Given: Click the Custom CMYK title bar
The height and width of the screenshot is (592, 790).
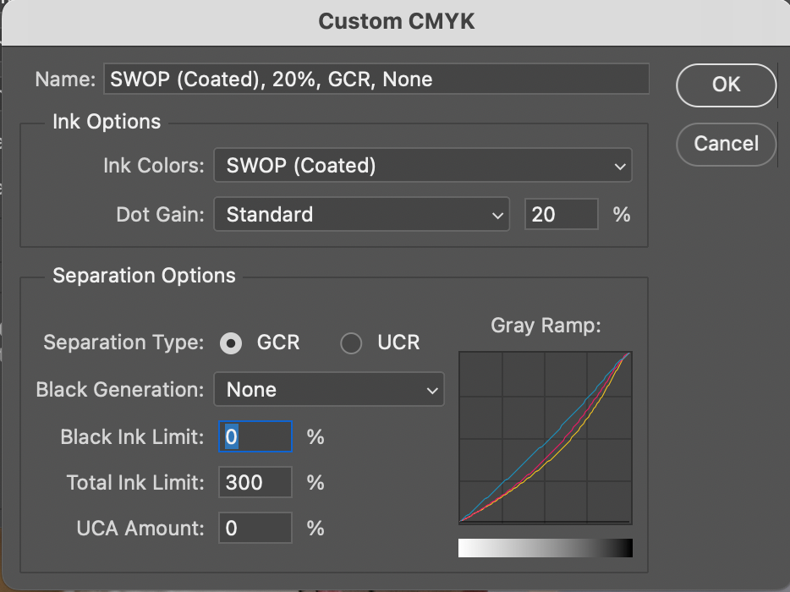Looking at the screenshot, I should [396, 21].
